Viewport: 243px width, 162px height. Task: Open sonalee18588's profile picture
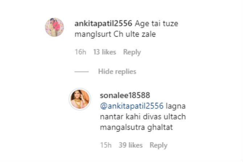pyautogui.click(x=80, y=99)
